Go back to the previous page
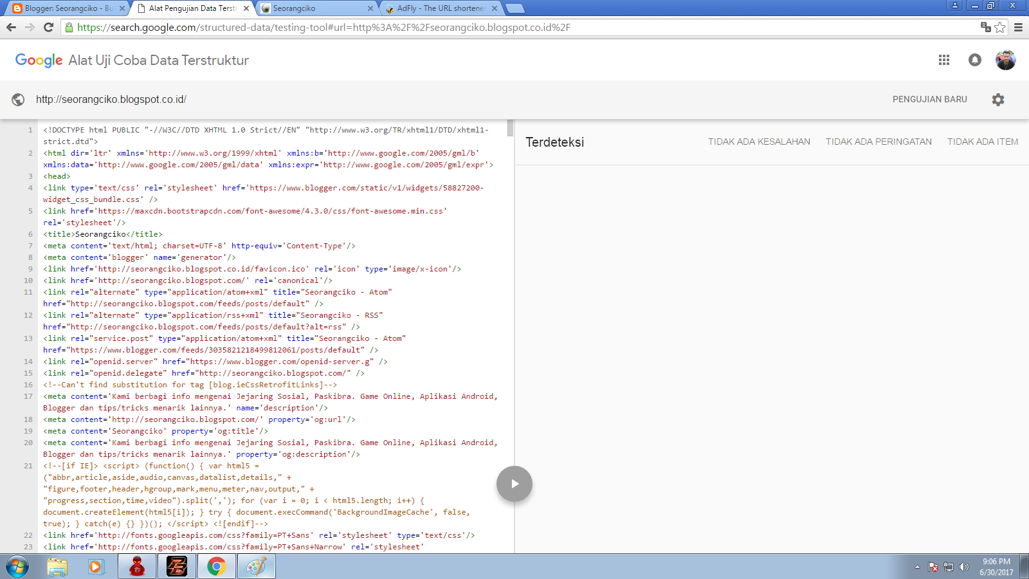This screenshot has width=1029, height=579. click(11, 27)
